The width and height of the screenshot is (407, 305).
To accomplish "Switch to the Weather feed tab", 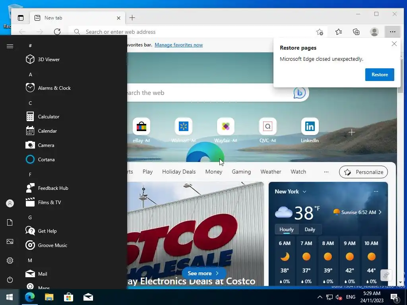I will pyautogui.click(x=271, y=172).
